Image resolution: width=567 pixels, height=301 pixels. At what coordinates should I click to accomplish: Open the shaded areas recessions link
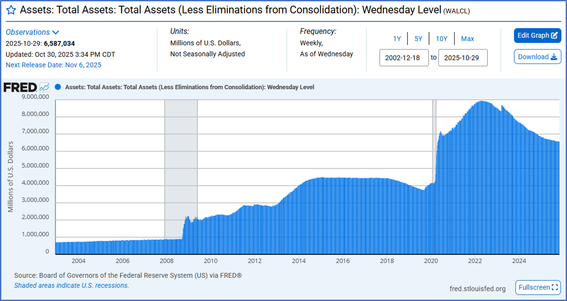pyautogui.click(x=71, y=285)
